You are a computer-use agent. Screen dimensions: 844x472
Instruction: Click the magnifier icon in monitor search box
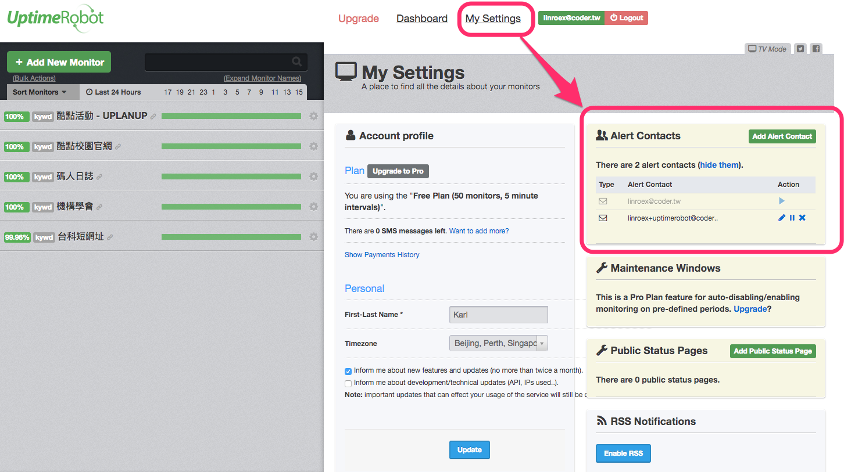[x=296, y=62]
